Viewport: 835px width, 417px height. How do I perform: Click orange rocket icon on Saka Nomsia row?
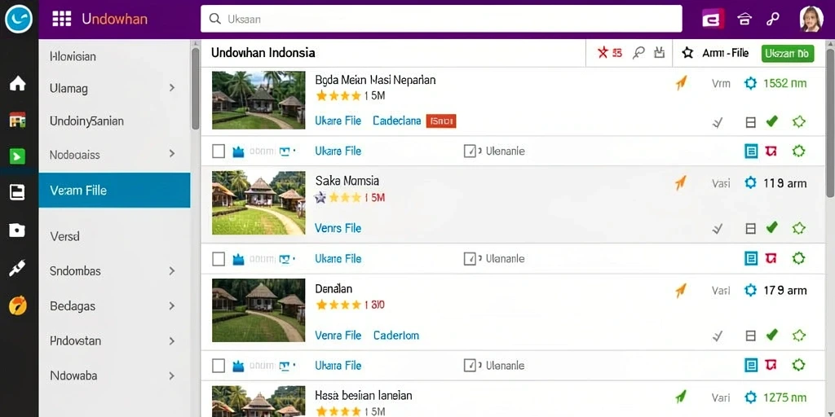pyautogui.click(x=681, y=183)
